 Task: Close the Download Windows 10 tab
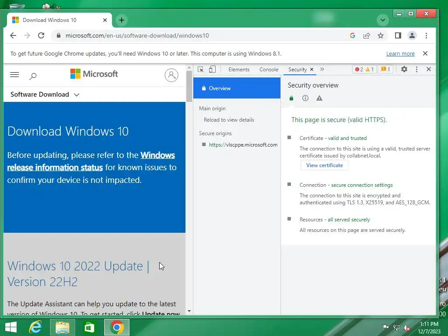point(105,20)
